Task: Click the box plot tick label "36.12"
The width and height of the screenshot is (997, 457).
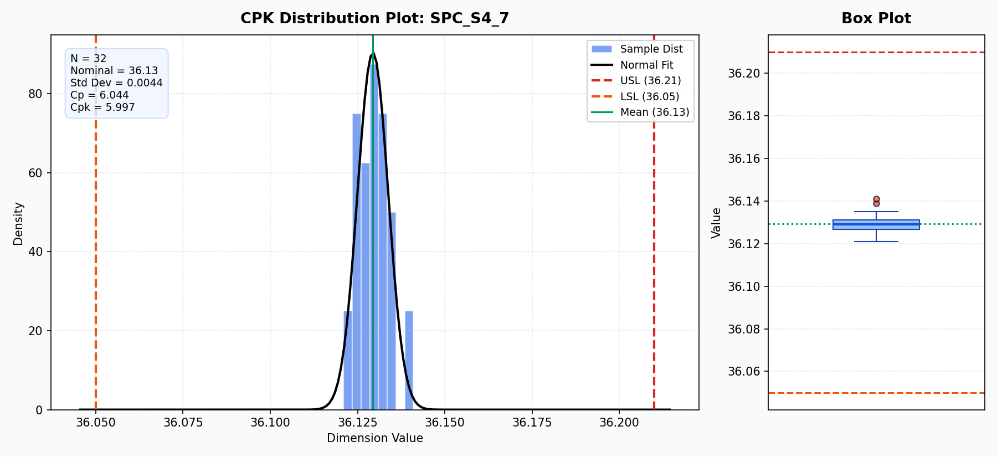Action: tap(744, 244)
